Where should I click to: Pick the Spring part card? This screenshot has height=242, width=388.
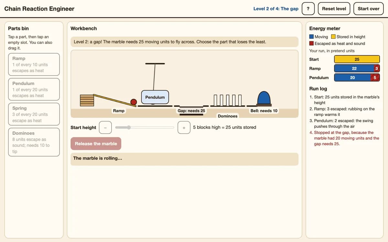point(34,114)
